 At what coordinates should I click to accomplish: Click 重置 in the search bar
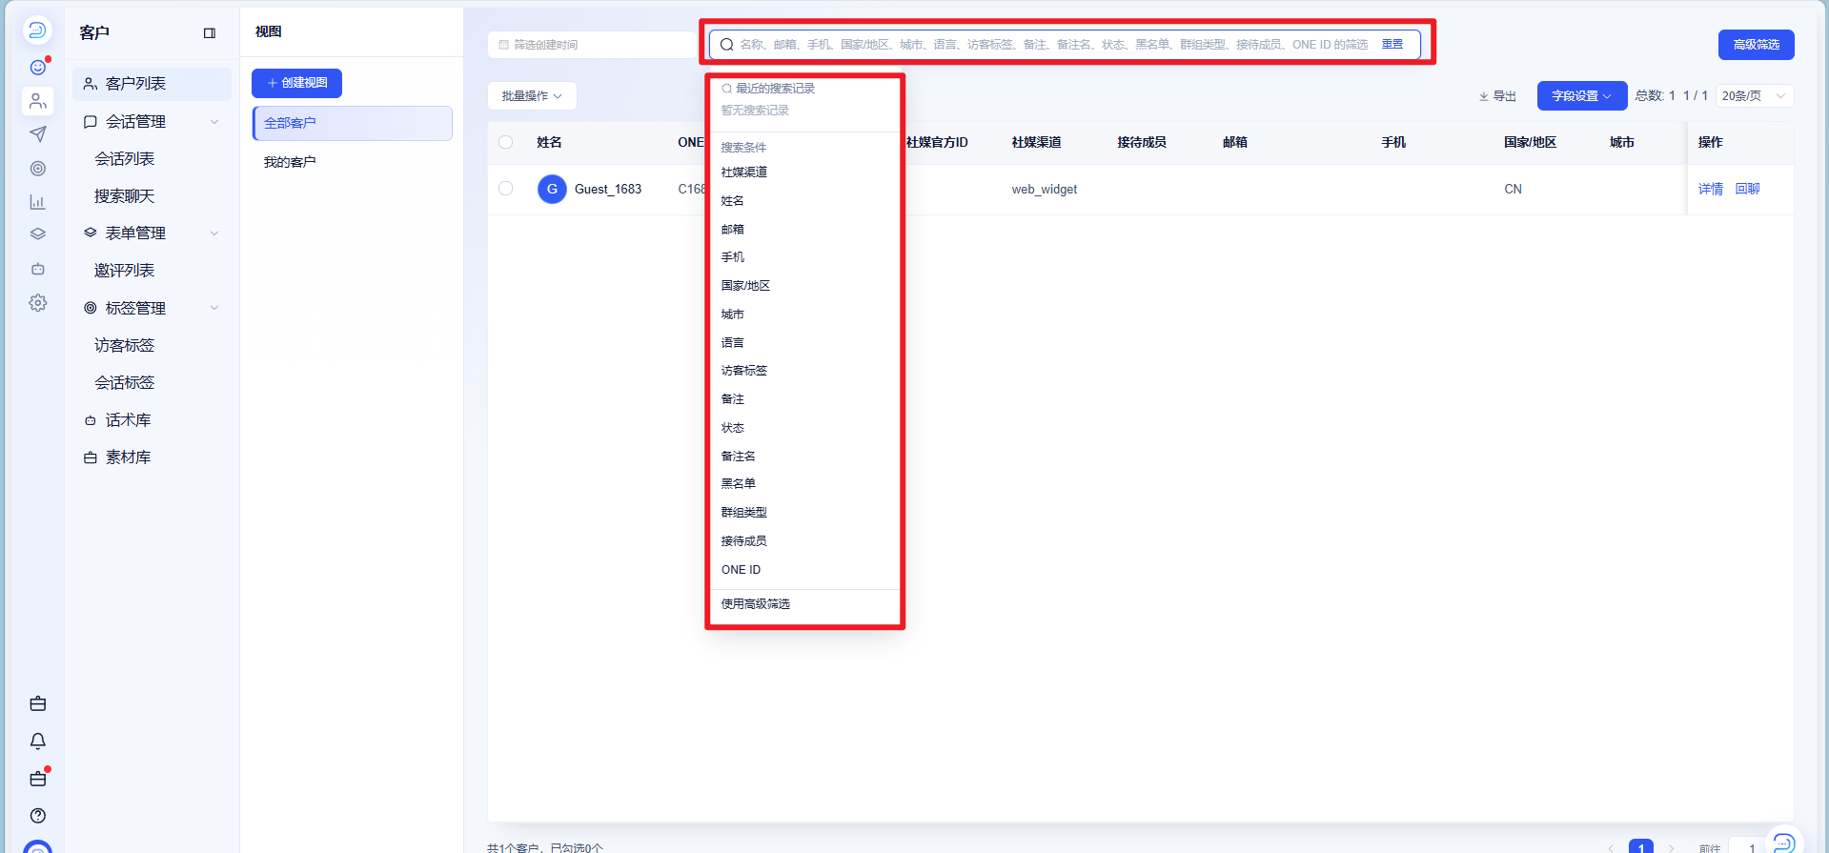click(1392, 44)
